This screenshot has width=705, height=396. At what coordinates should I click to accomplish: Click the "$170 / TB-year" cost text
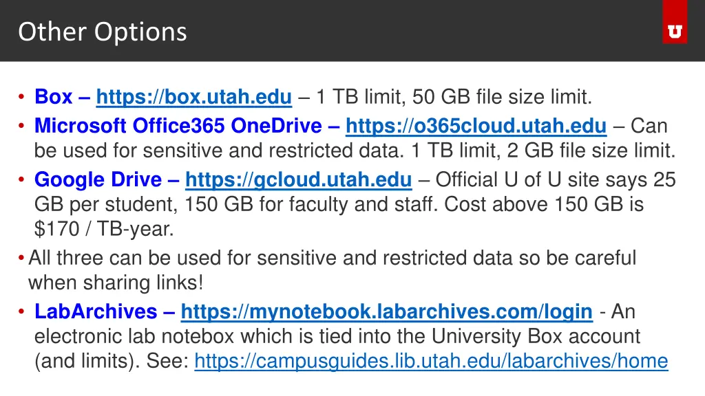point(104,229)
